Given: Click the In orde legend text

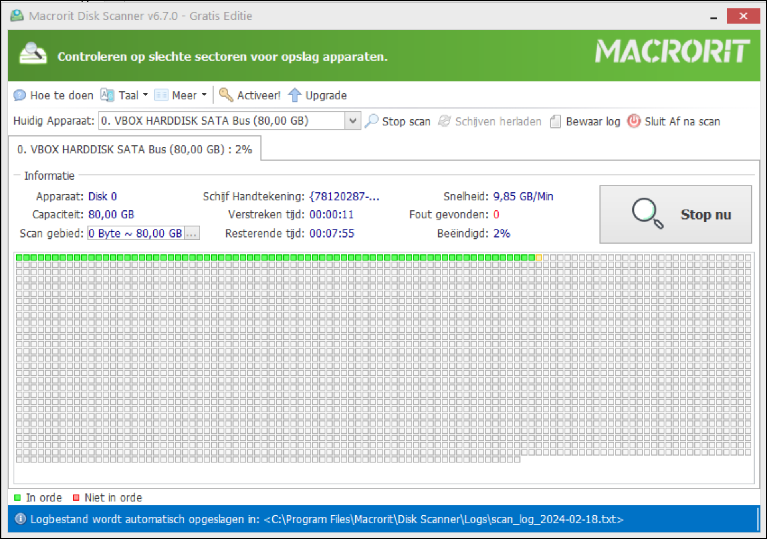Looking at the screenshot, I should 44,497.
